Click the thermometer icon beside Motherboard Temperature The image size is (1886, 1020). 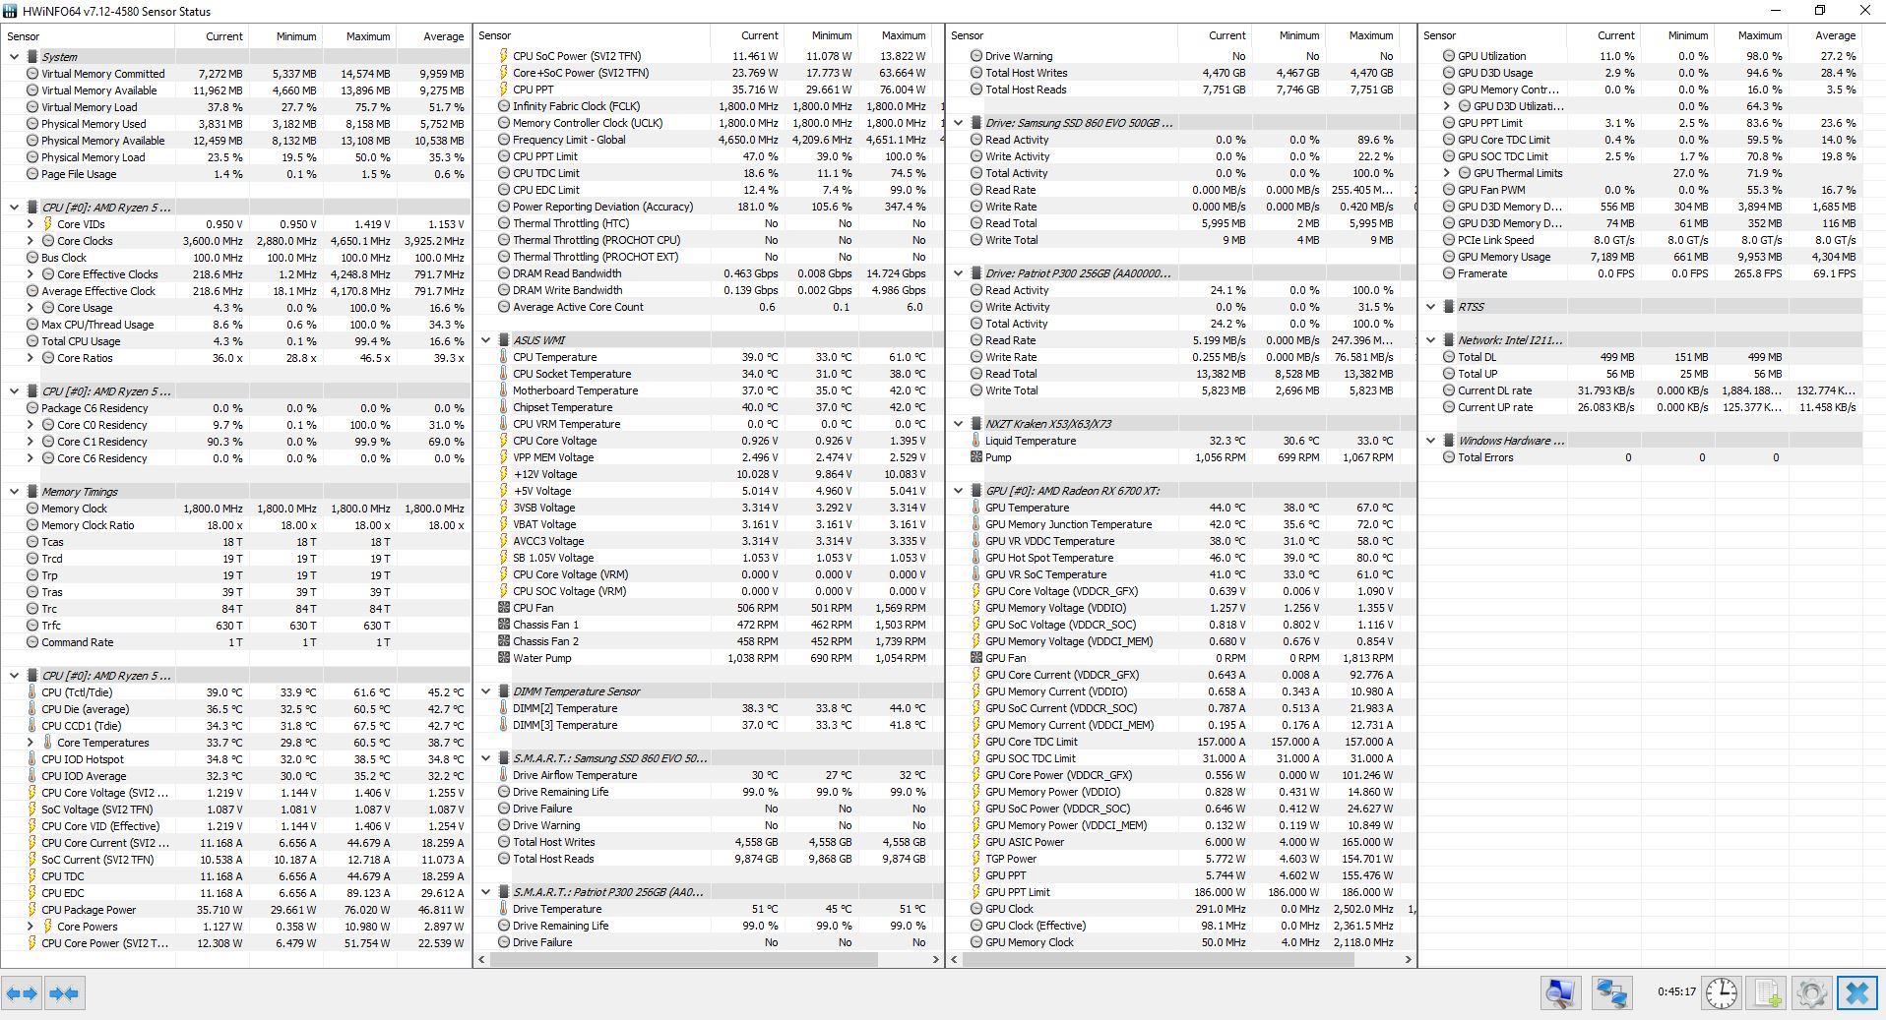point(504,390)
